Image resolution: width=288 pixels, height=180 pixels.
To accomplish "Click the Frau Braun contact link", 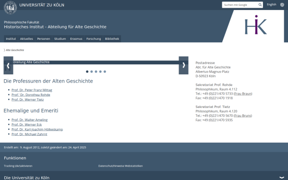I will click(243, 94).
